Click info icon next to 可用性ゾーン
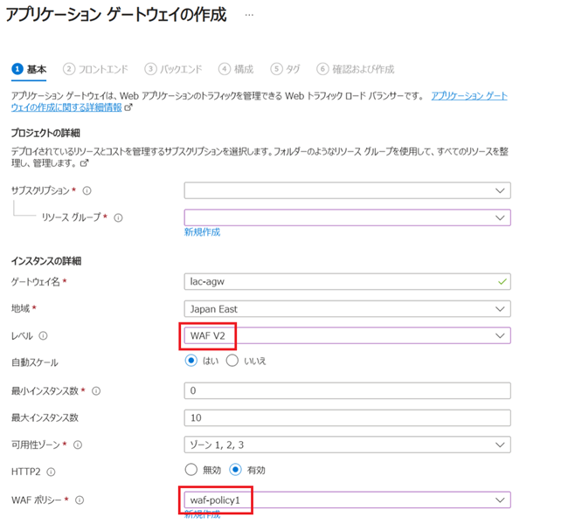The image size is (568, 524). point(78,445)
